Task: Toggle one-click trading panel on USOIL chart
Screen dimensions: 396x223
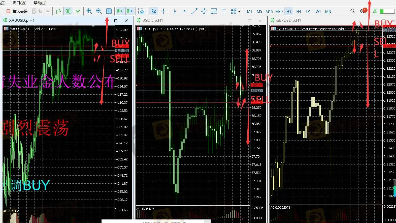Action: point(139,29)
